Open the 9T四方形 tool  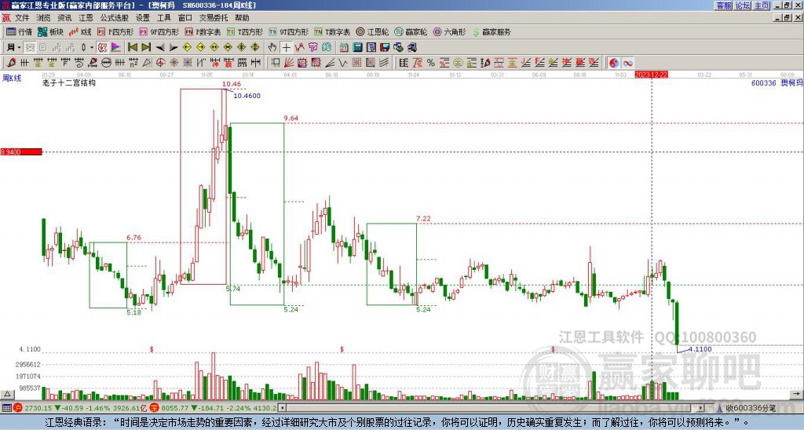click(289, 31)
